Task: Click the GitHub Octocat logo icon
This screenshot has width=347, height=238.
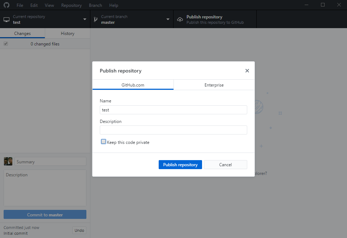Action: click(x=7, y=5)
